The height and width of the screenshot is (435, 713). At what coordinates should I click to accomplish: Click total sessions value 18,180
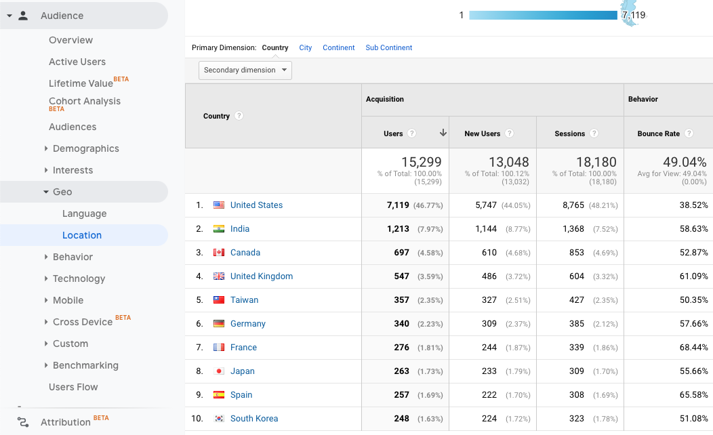pyautogui.click(x=596, y=162)
